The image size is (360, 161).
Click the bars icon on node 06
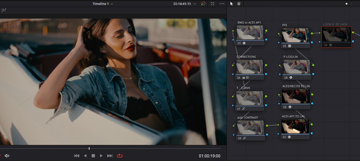point(244,78)
